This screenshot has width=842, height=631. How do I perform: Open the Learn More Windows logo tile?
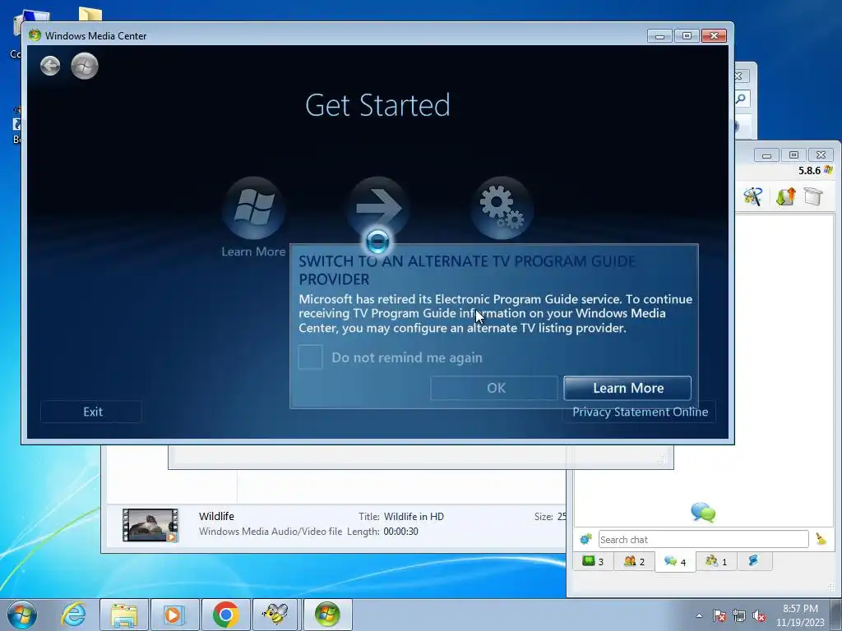pyautogui.click(x=253, y=208)
